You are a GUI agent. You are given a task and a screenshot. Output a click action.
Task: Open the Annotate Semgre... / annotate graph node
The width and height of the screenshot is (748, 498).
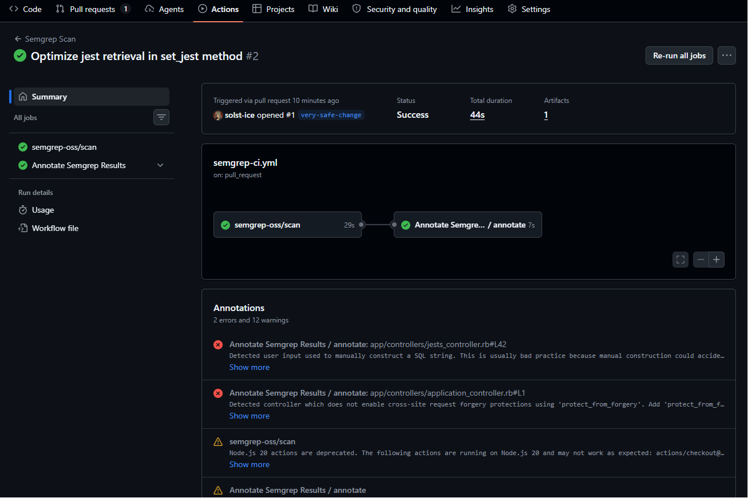click(468, 225)
